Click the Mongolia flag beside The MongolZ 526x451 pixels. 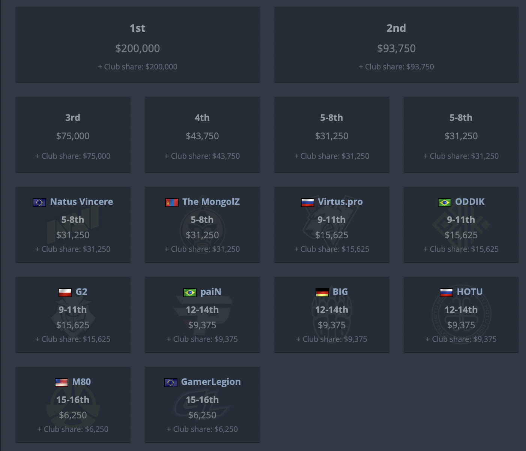coord(172,203)
